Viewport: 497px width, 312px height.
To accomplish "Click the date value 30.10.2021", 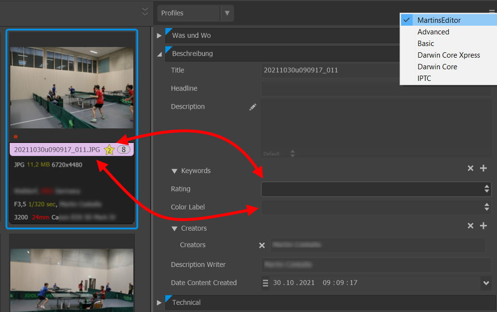I will (294, 283).
